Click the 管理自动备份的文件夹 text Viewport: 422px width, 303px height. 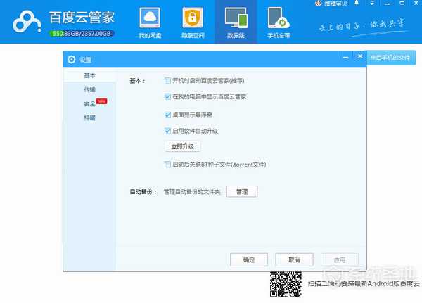pyautogui.click(x=192, y=192)
